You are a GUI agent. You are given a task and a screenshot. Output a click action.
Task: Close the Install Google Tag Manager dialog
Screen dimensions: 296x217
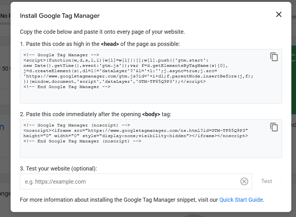(x=279, y=14)
